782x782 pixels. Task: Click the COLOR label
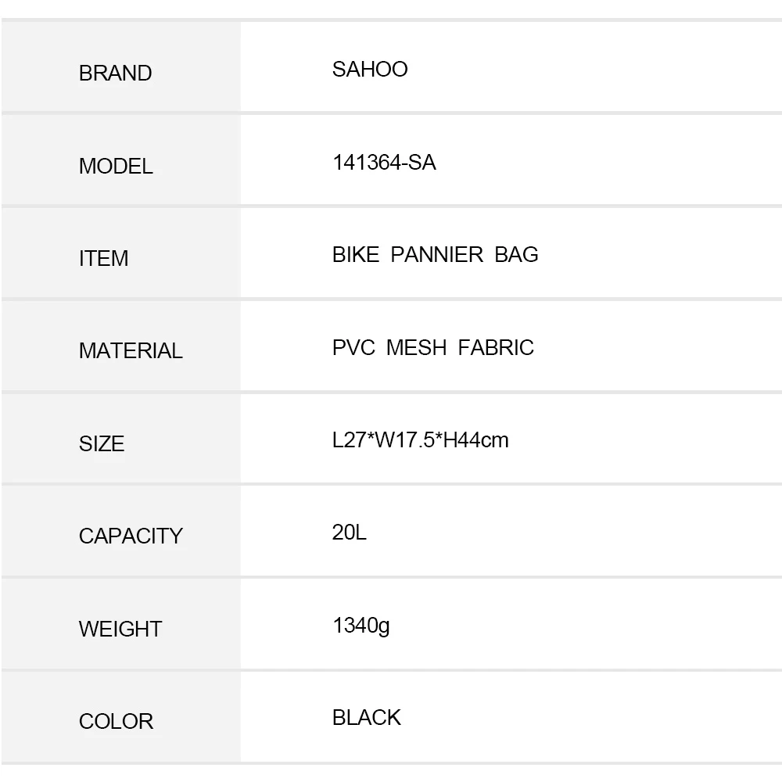116,721
